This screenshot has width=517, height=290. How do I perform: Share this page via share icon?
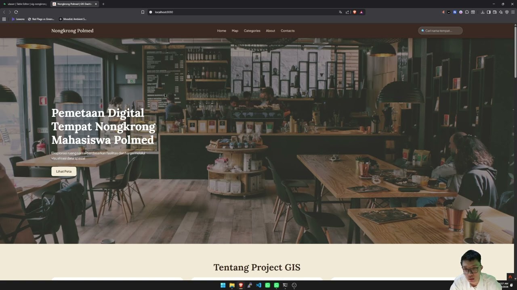[347, 12]
